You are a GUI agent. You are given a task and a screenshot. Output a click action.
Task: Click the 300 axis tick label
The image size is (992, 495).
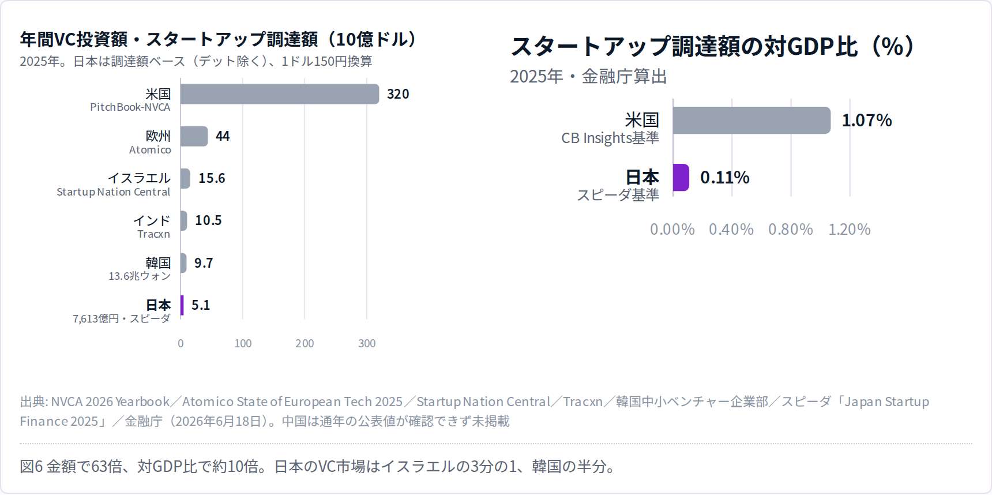[x=367, y=344]
